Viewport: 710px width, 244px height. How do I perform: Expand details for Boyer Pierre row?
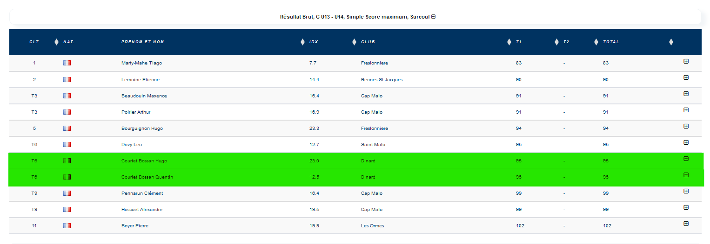click(x=686, y=224)
